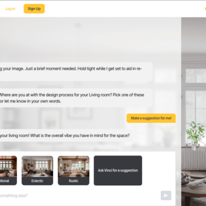
Task: Select the 'overall vibe' question message
Action: point(66,135)
